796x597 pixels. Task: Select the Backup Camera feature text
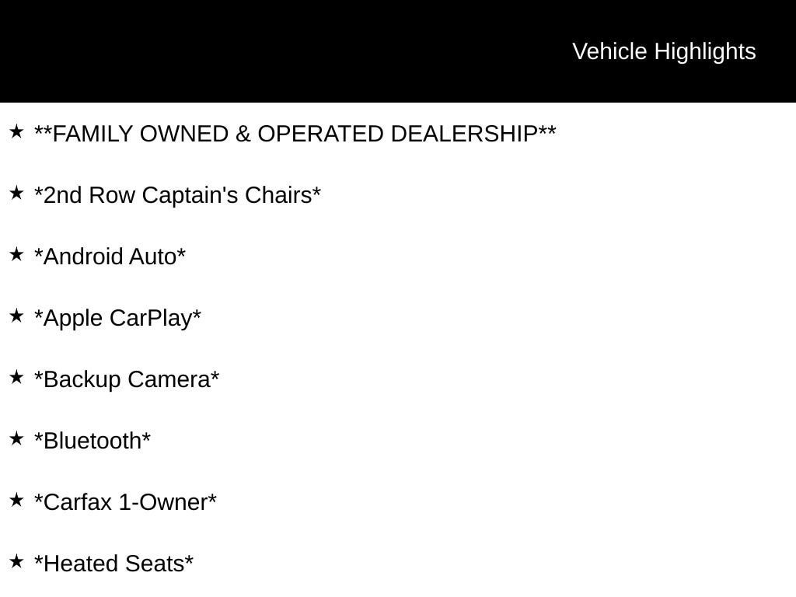click(x=127, y=380)
